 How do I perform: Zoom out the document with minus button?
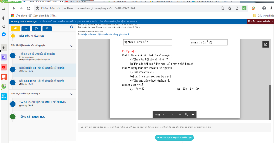pyautogui.click(x=180, y=115)
